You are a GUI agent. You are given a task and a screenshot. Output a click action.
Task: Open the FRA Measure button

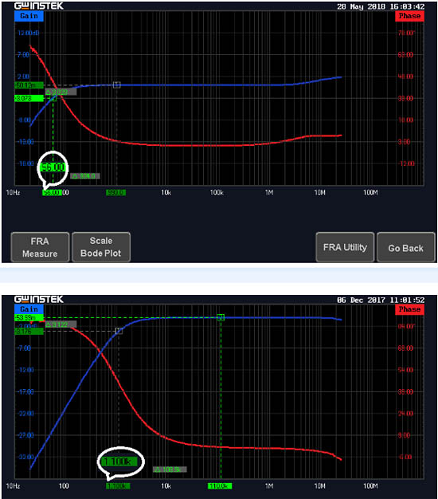pyautogui.click(x=40, y=247)
